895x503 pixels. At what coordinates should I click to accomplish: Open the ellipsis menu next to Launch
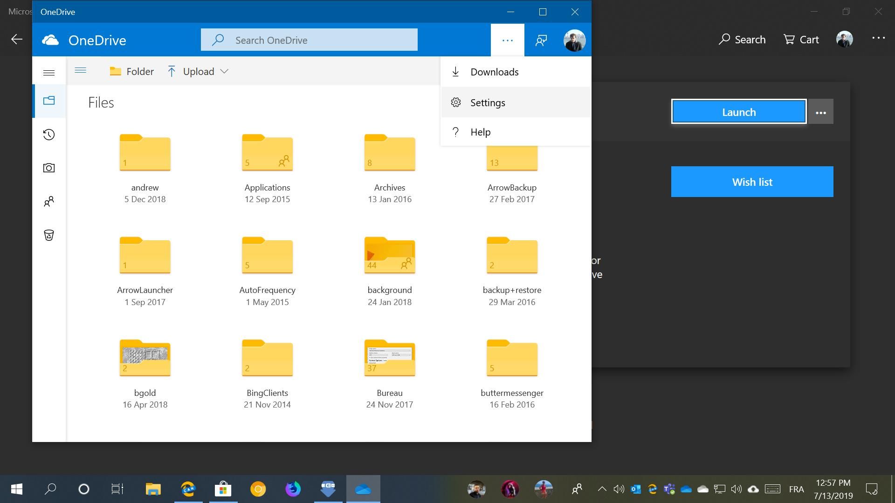(820, 111)
